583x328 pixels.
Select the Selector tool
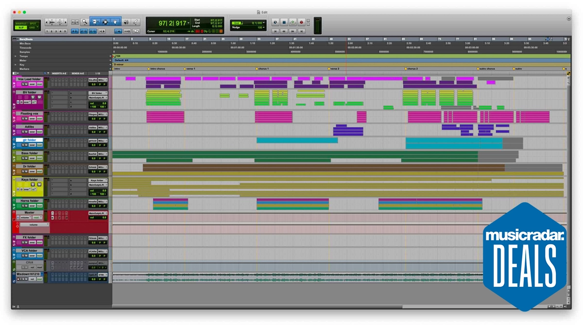coord(105,22)
